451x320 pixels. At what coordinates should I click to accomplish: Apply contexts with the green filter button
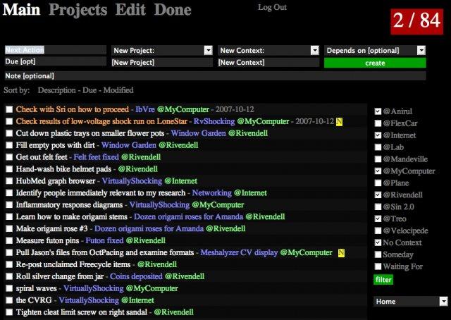coord(383,280)
